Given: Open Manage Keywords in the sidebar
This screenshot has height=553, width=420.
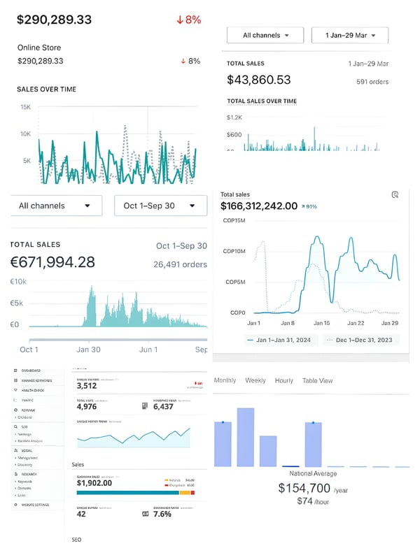Looking at the screenshot, I should click(x=36, y=380).
